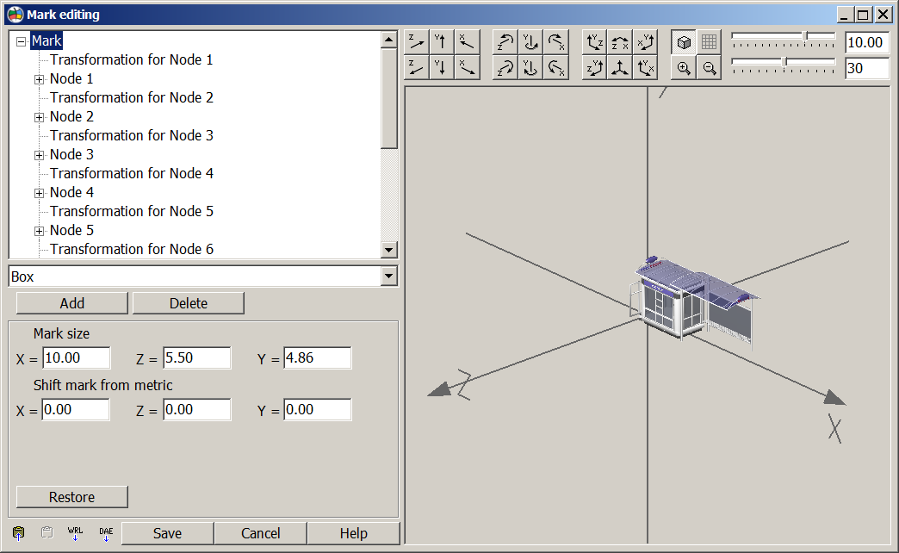Expand the Node 1 tree item
Viewport: 899px width, 553px height.
tap(39, 79)
